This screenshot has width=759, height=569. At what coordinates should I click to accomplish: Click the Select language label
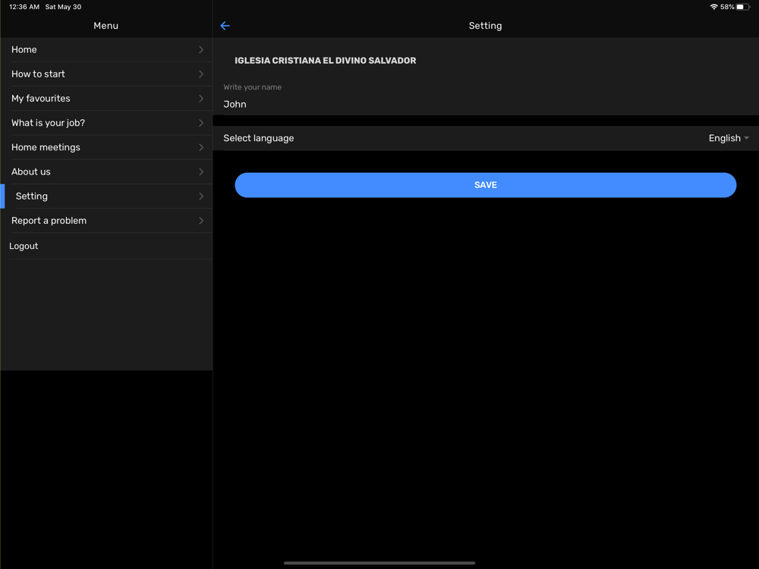259,138
